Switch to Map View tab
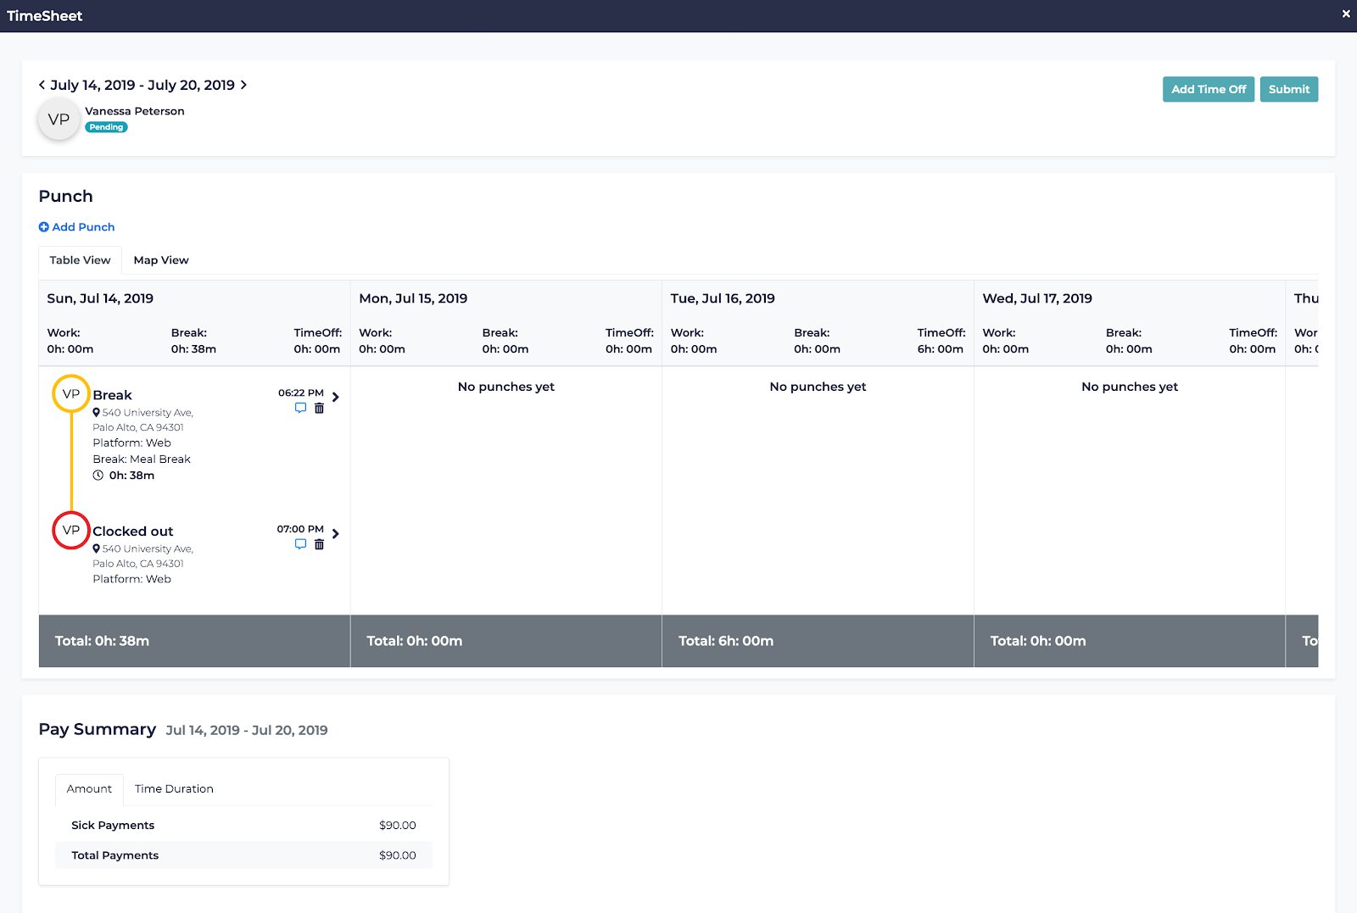 tap(161, 260)
